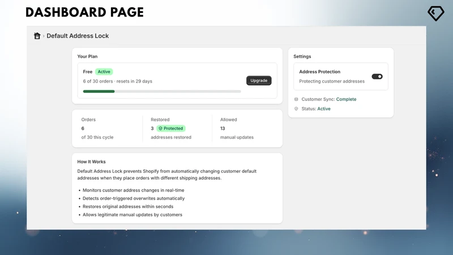Click the 'Address Protection' label
This screenshot has width=453, height=255.
coord(319,72)
